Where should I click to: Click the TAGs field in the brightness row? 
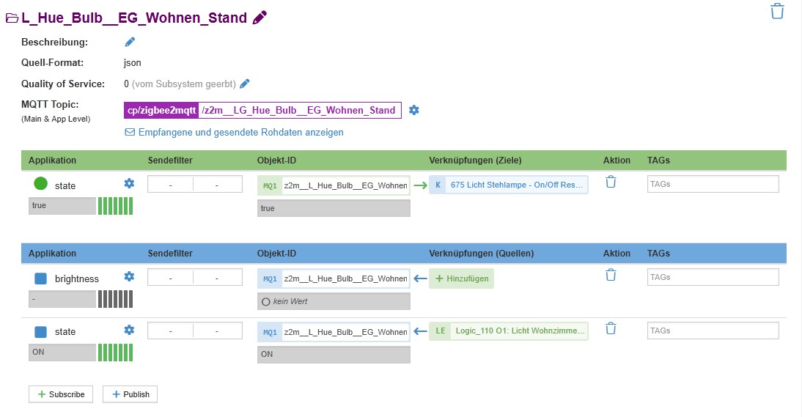click(x=713, y=277)
